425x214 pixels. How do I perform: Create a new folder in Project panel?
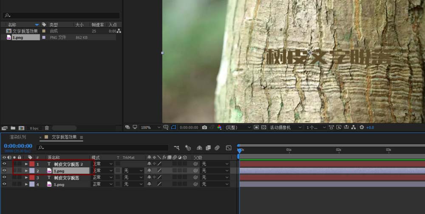click(x=13, y=128)
